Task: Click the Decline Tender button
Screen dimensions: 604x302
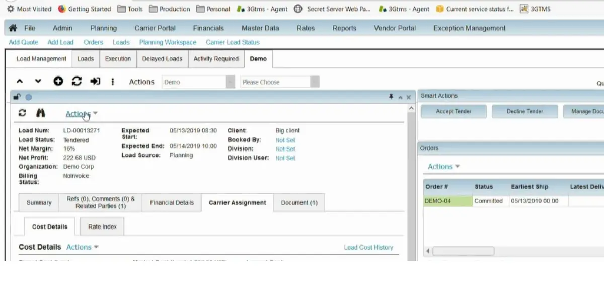Action: coord(524,111)
